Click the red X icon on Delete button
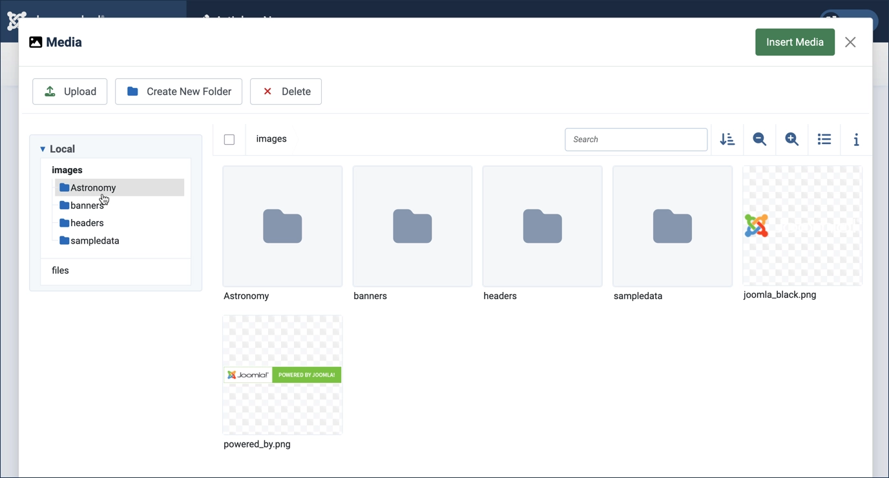 (x=267, y=91)
